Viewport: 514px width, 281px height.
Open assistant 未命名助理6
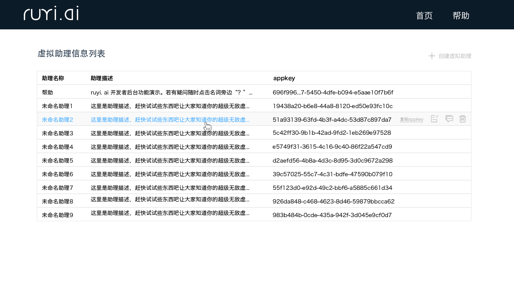[57, 174]
